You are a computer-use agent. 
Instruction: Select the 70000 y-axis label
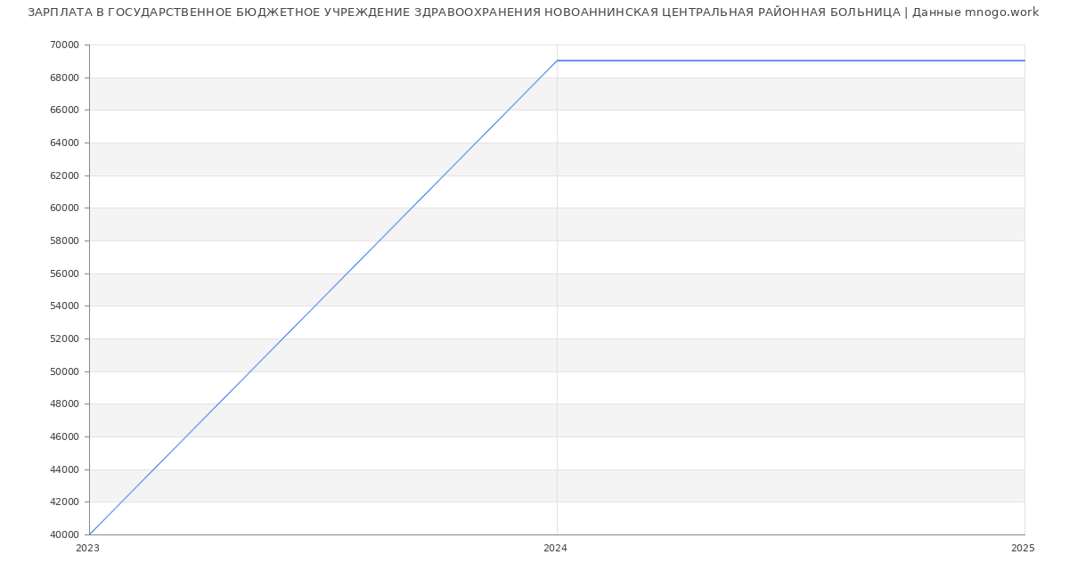64,45
